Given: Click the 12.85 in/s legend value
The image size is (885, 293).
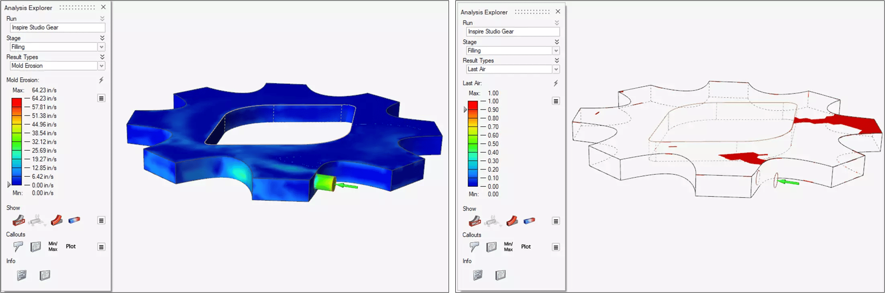Looking at the screenshot, I should 44,168.
